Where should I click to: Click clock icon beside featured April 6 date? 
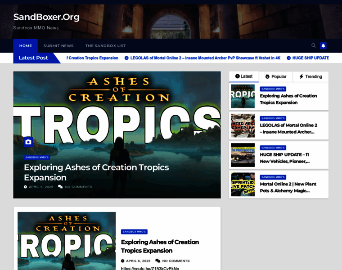point(25,187)
